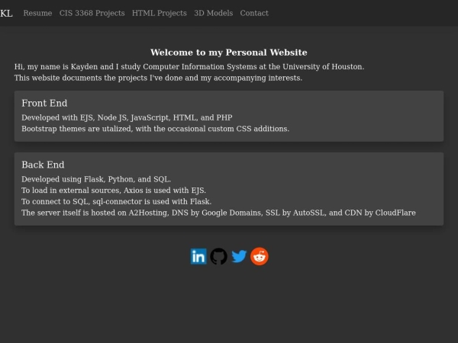458x343 pixels.
Task: Open the Contact page link
Action: (254, 13)
